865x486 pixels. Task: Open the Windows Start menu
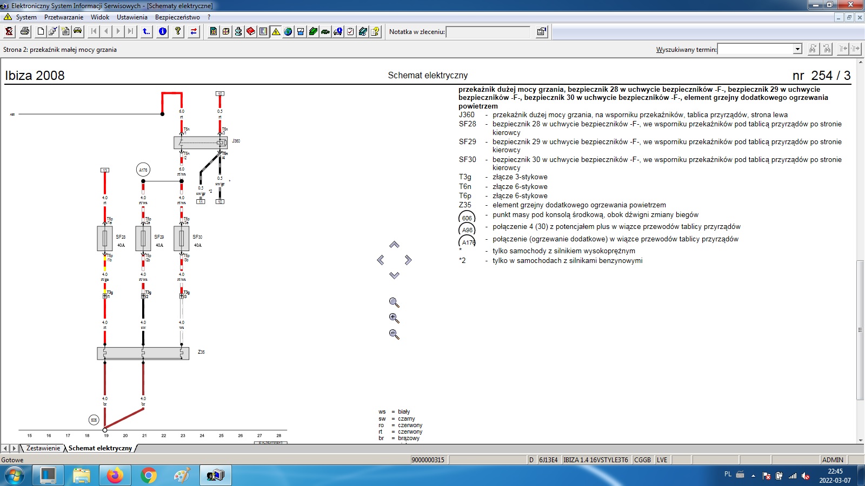tap(15, 476)
